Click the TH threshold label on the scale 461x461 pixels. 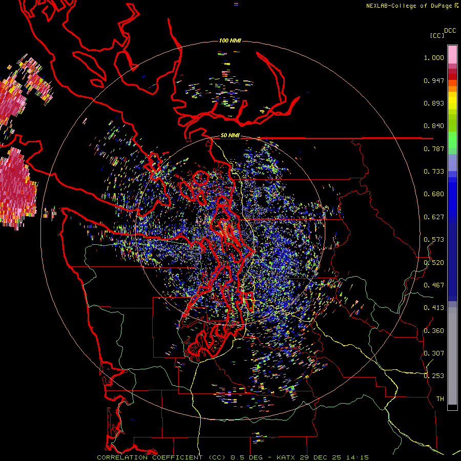(440, 399)
